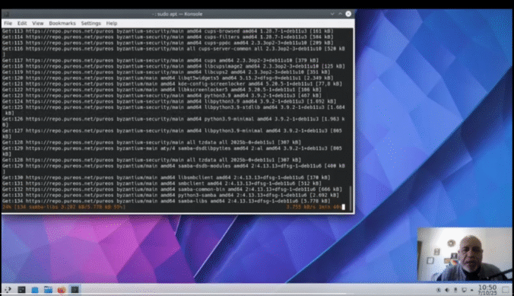The width and height of the screenshot is (514, 296).
Task: Minimize the Konsole window with down chevron
Action: click(x=332, y=14)
